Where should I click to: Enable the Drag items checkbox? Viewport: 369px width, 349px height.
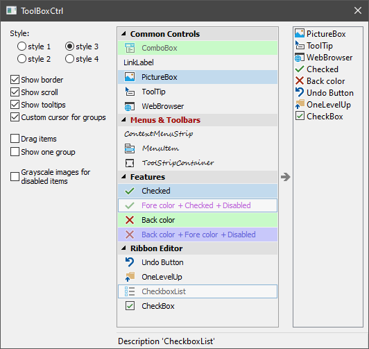(x=15, y=139)
